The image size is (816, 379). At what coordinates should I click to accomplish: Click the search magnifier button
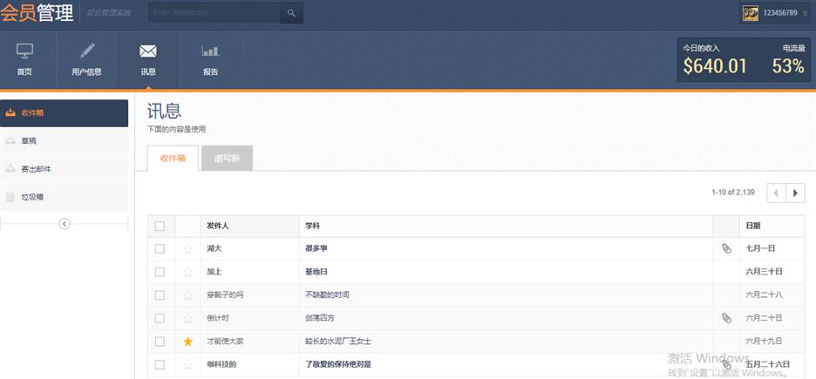pos(291,13)
